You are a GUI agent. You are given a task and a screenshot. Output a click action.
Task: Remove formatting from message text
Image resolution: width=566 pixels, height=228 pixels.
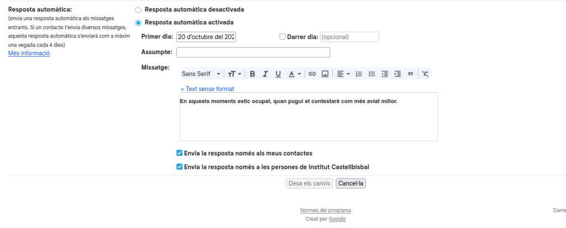425,74
